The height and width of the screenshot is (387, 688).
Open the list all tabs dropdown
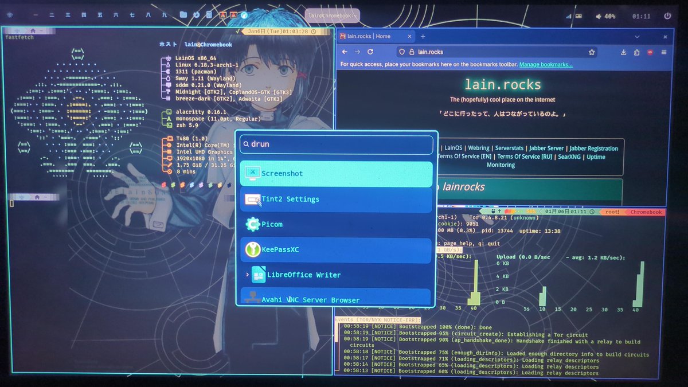pos(636,37)
